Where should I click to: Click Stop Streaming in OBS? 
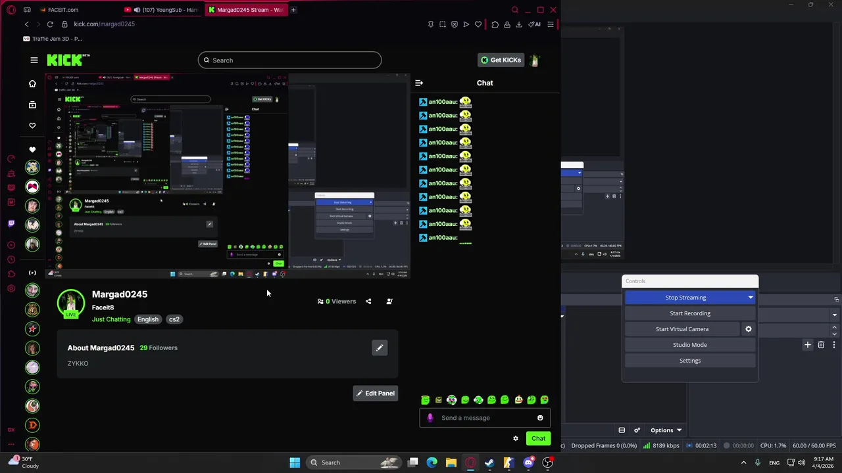point(685,298)
